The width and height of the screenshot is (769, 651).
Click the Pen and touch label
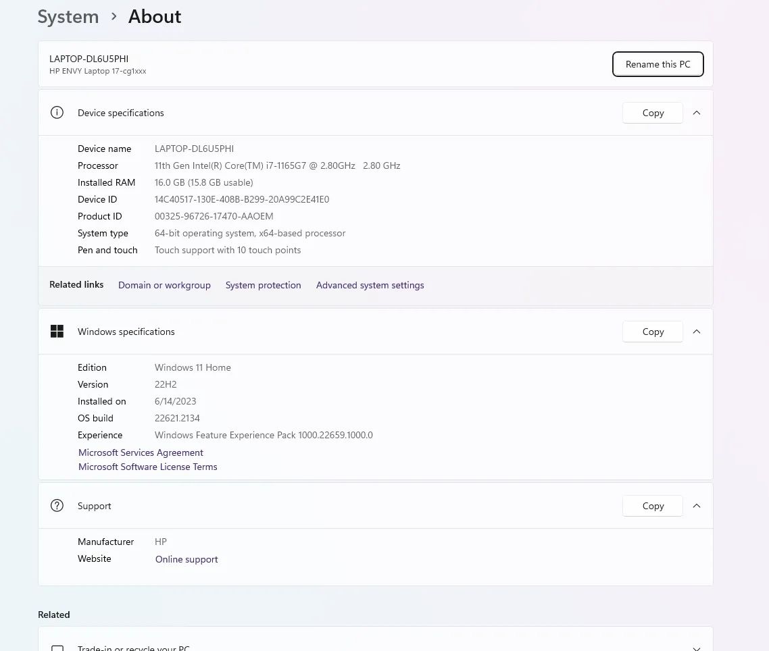coord(107,250)
